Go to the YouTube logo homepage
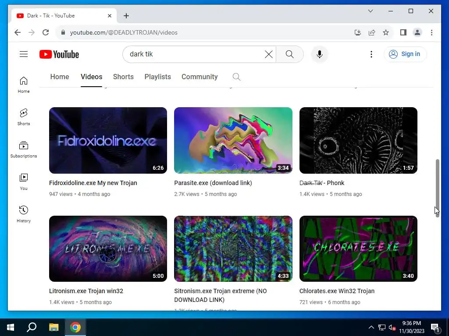 point(59,54)
